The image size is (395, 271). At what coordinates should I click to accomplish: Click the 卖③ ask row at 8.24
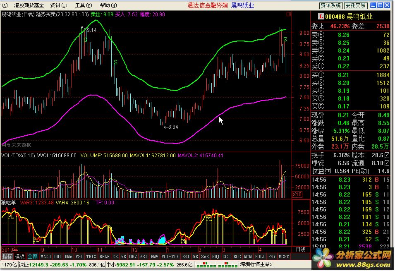click(x=350, y=50)
